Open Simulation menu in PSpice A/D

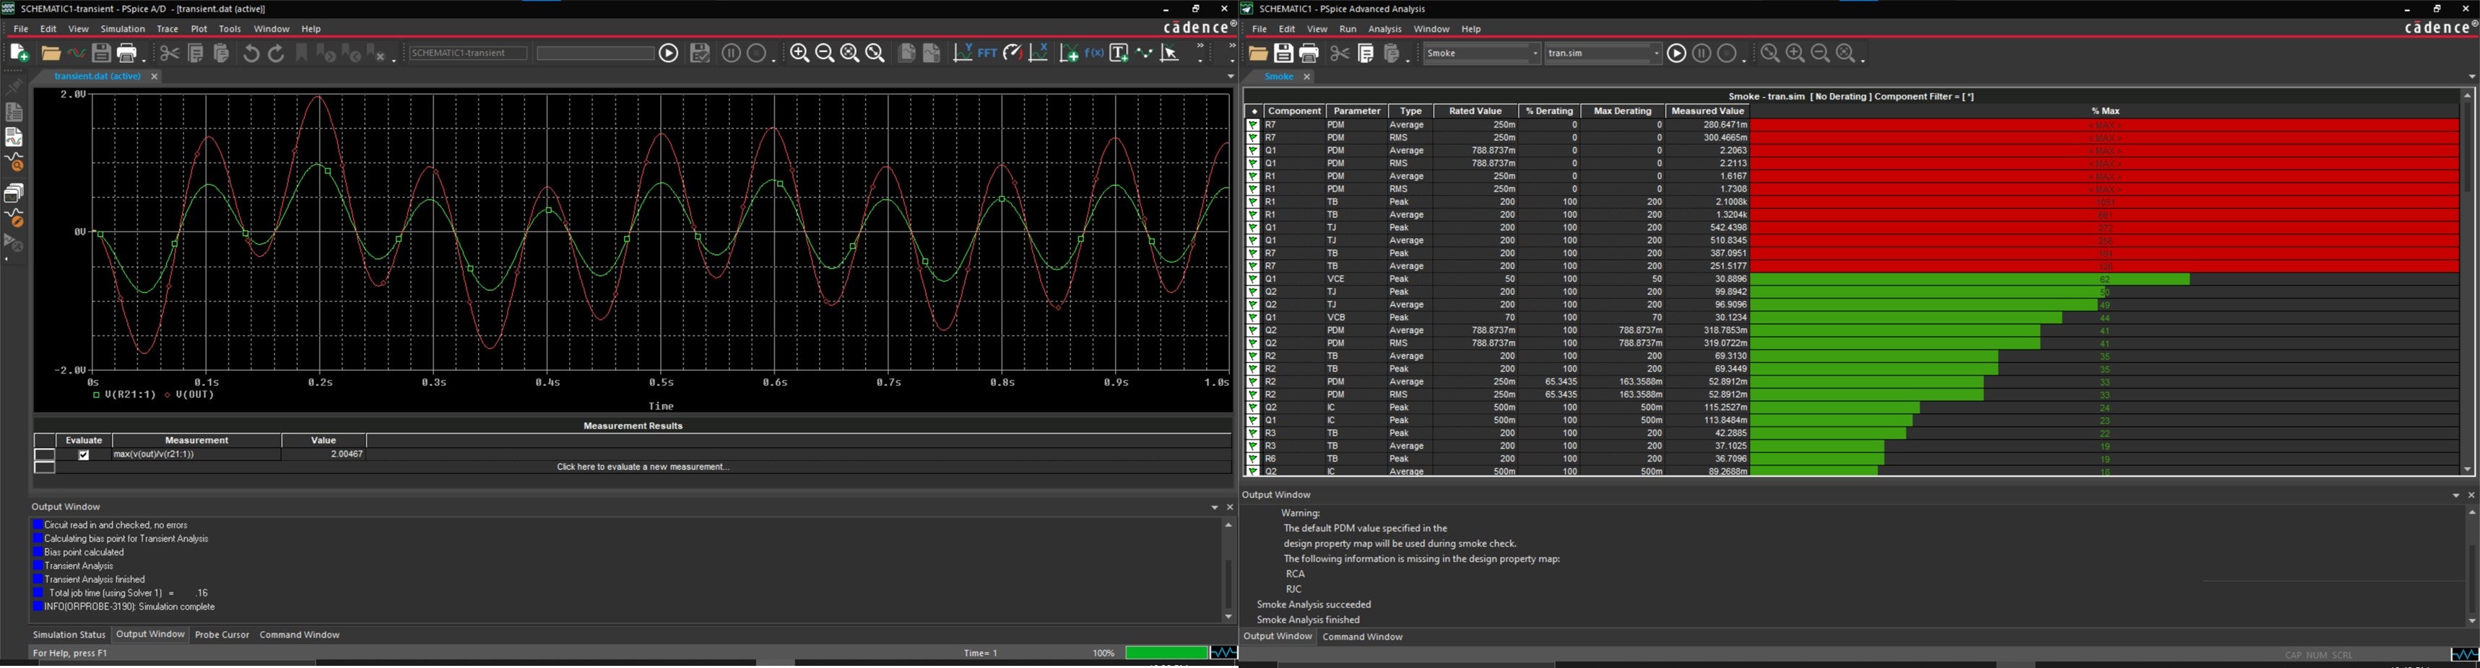click(x=122, y=30)
